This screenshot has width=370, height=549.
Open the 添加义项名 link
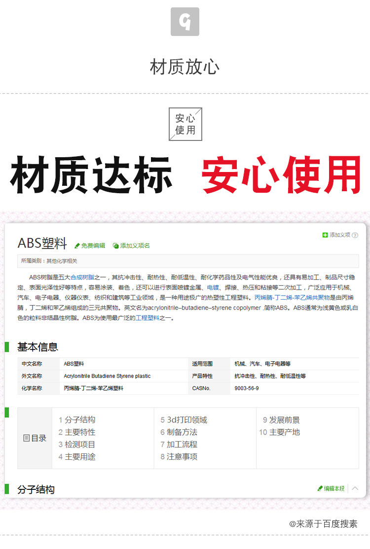click(135, 246)
